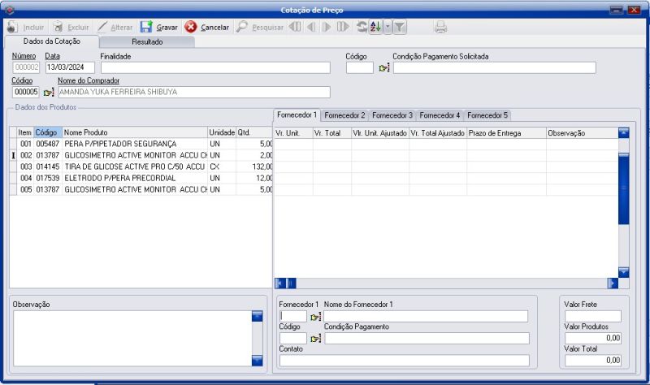The image size is (650, 385).
Task: Open lookup icon beside supplier Condição Pagamento
Action: point(315,339)
